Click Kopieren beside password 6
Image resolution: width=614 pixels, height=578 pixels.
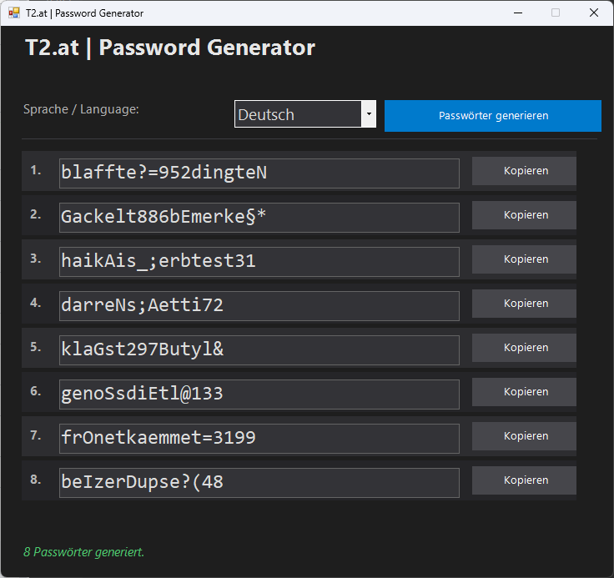(525, 392)
